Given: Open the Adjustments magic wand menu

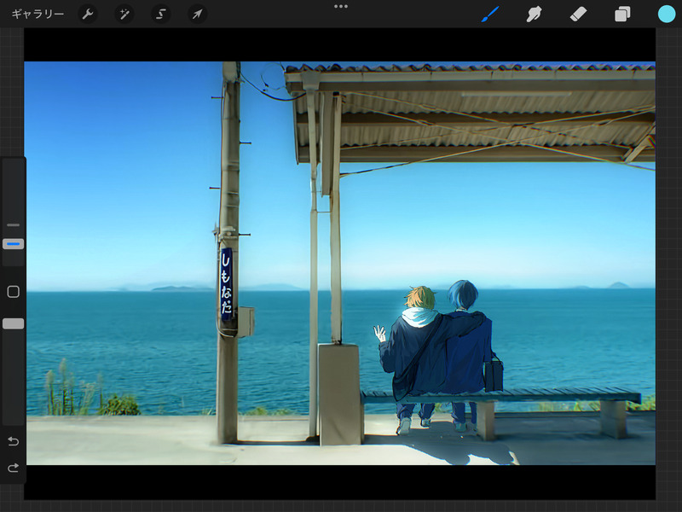Looking at the screenshot, I should [124, 14].
